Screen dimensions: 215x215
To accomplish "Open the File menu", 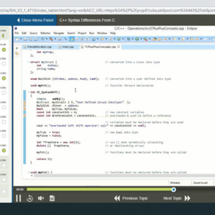I will pyautogui.click(x=17, y=33).
